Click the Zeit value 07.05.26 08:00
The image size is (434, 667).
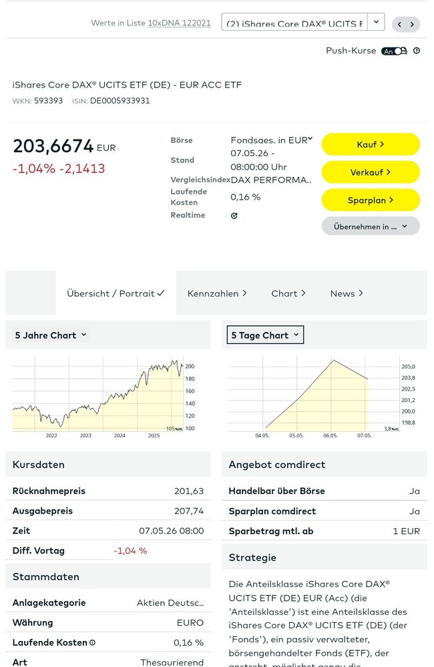pyautogui.click(x=172, y=531)
